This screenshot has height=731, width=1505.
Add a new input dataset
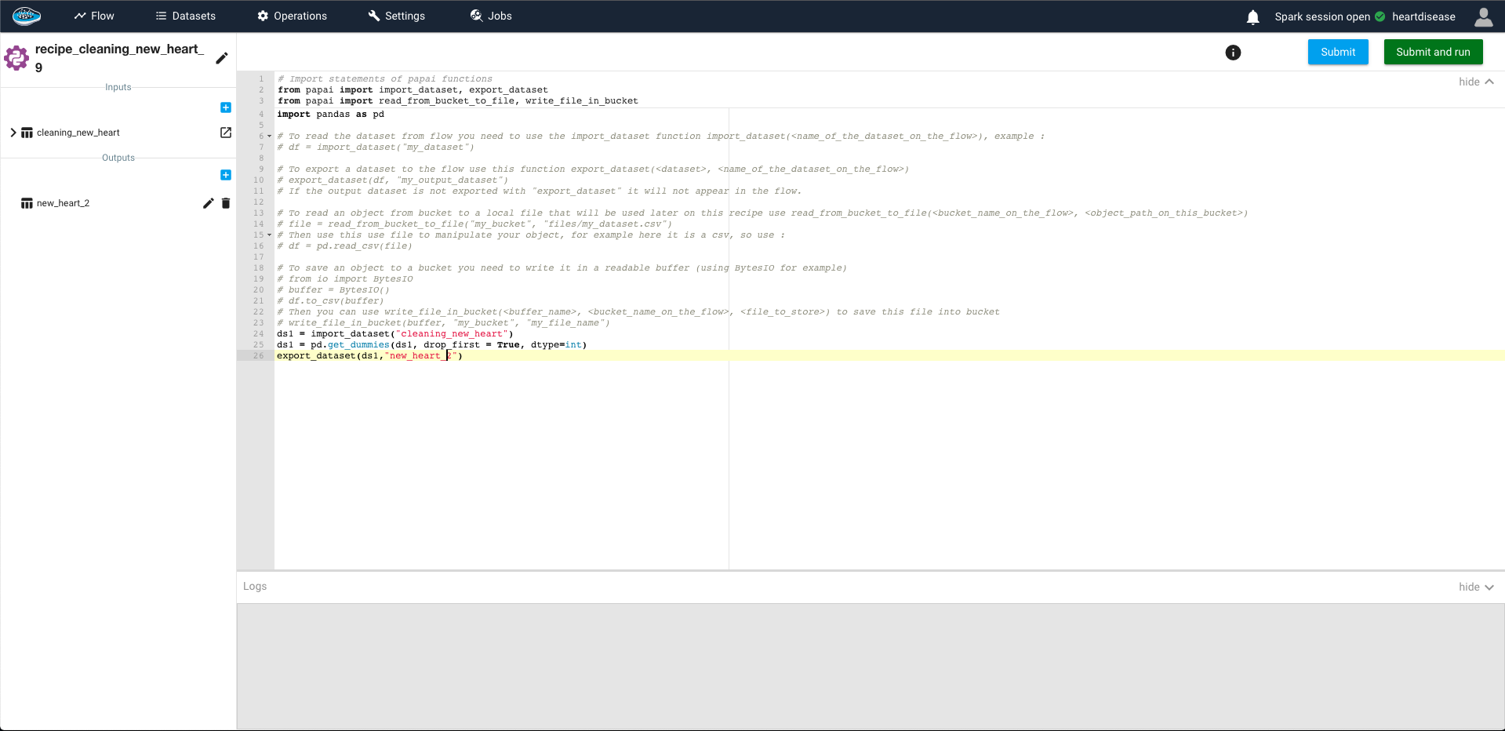pos(226,107)
